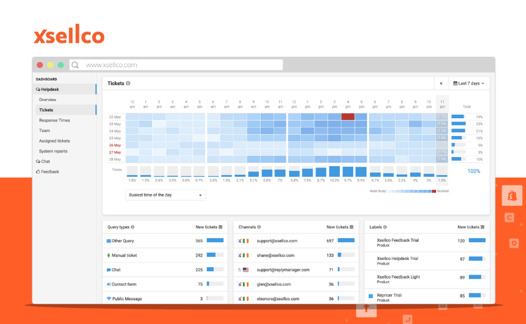
Task: Click the Xsellco Feedback Trial label
Action: 398,240
